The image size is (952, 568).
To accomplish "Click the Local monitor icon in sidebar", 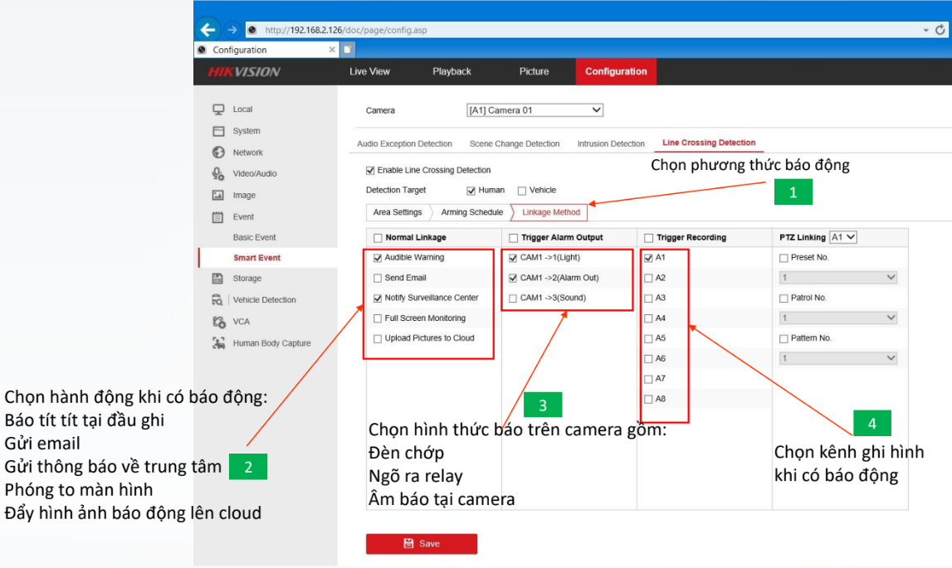I will [x=218, y=109].
